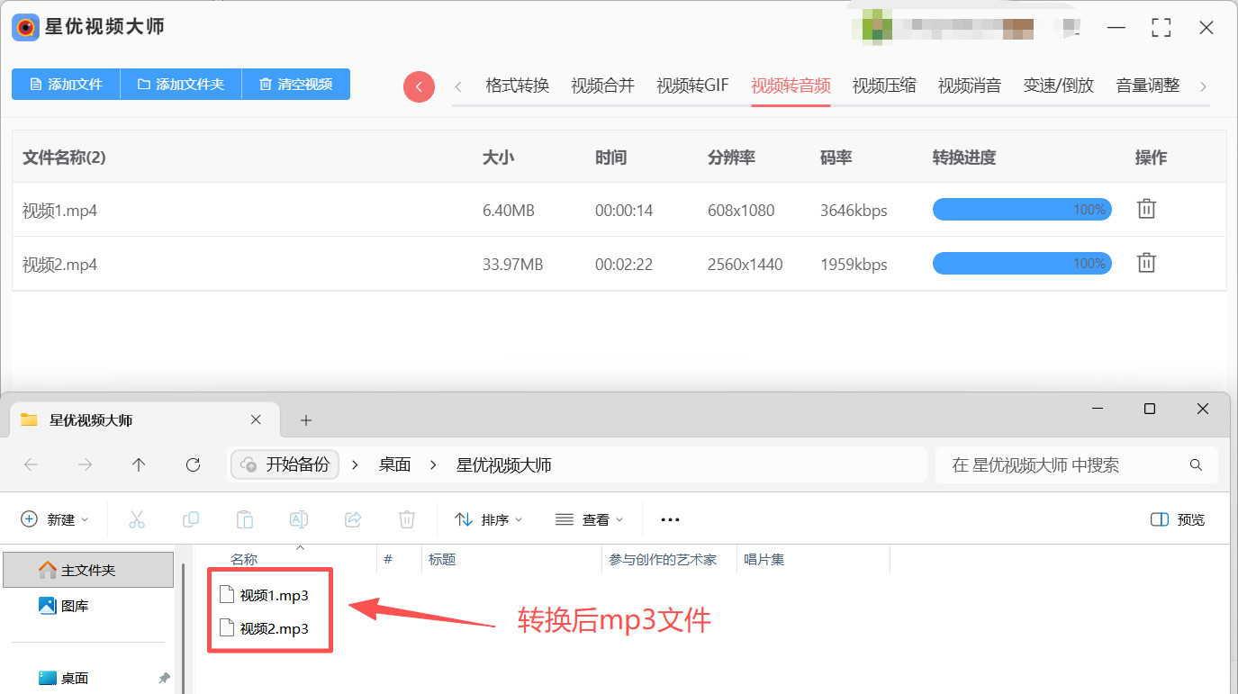Select the 视频转音频 tab
The width and height of the screenshot is (1238, 694).
pyautogui.click(x=791, y=86)
